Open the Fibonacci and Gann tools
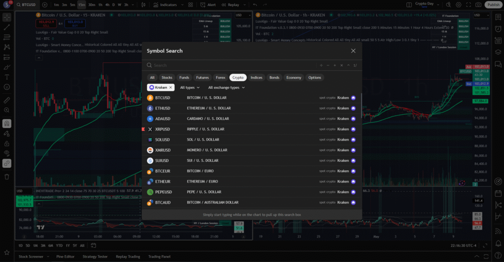Image resolution: width=504 pixels, height=262 pixels. pos(7,37)
